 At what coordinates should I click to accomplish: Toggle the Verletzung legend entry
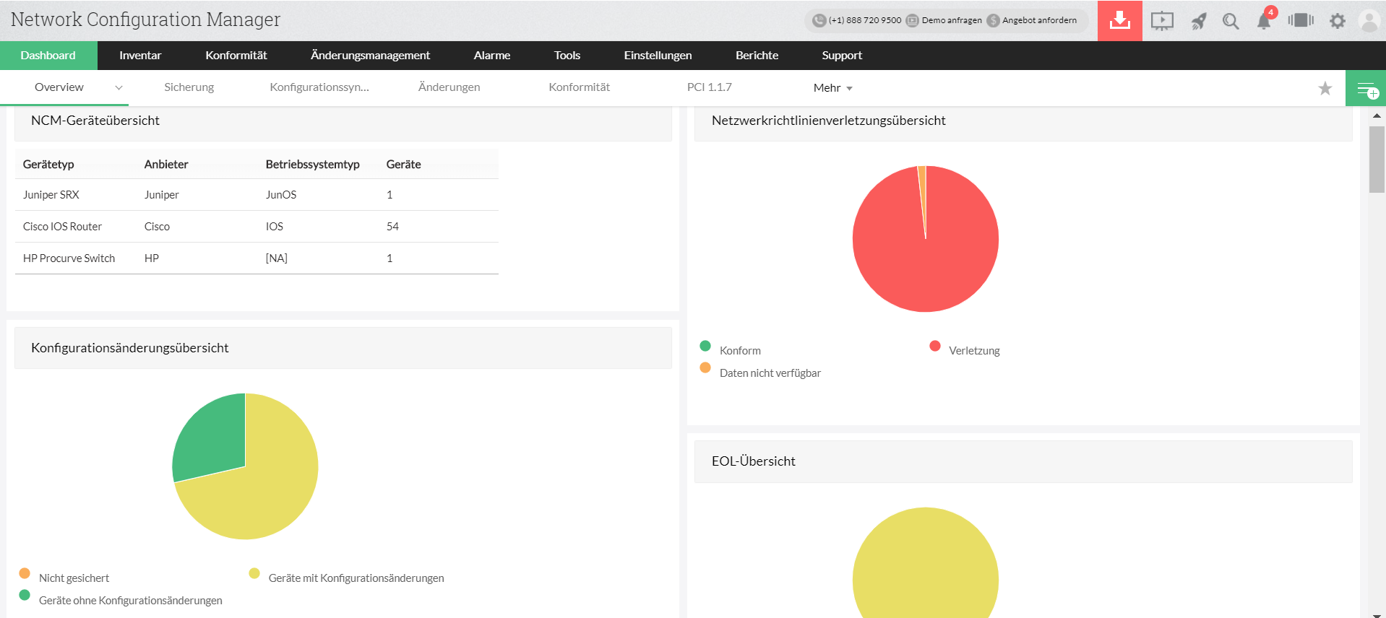[x=965, y=349]
